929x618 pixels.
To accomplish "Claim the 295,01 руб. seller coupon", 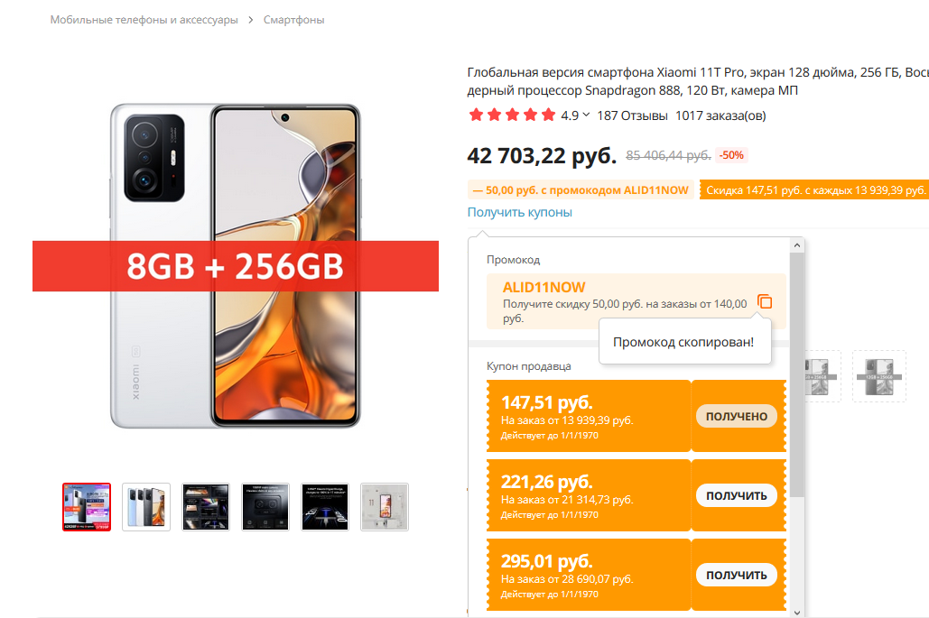I will coord(736,575).
